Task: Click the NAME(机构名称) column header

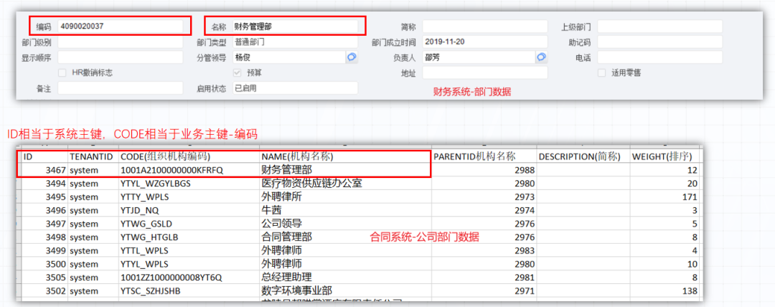Action: click(297, 156)
